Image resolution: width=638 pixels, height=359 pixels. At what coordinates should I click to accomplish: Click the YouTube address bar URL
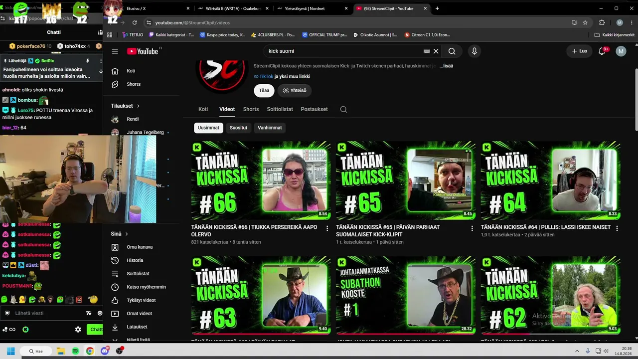point(192,22)
